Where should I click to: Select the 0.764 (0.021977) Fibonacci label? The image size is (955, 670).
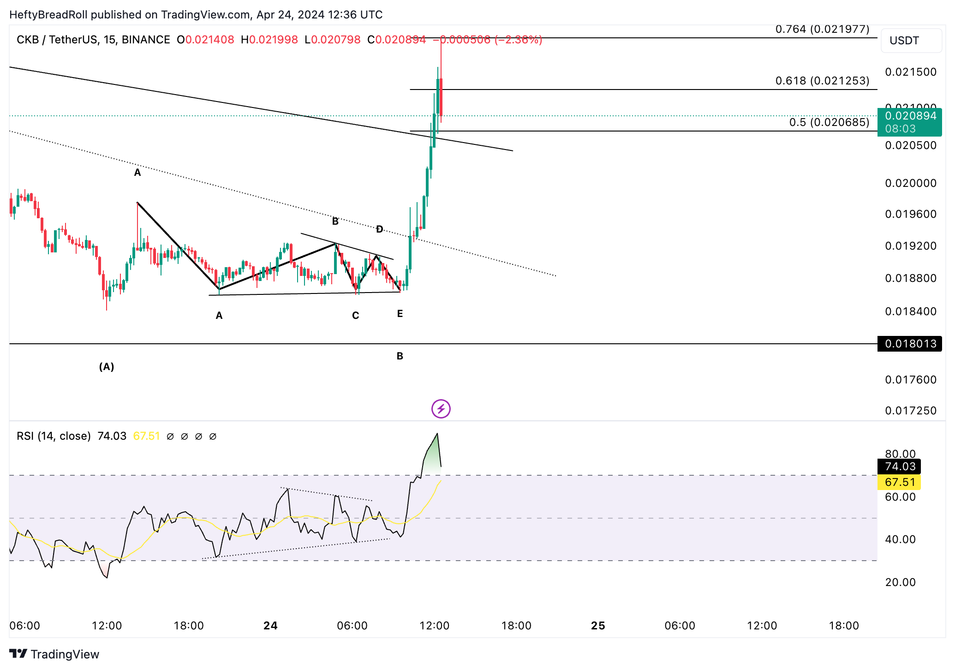click(822, 29)
